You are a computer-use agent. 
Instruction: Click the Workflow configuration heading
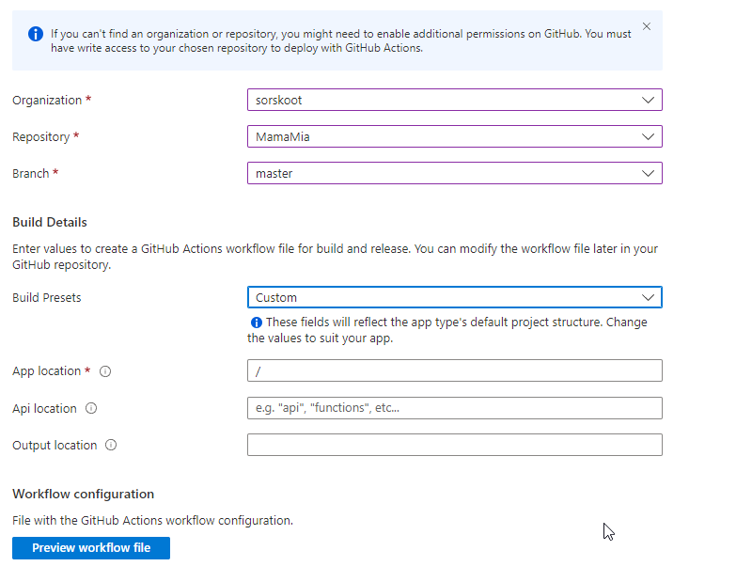(x=83, y=494)
